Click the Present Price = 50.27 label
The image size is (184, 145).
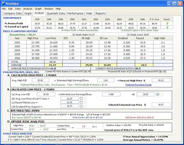22,35
